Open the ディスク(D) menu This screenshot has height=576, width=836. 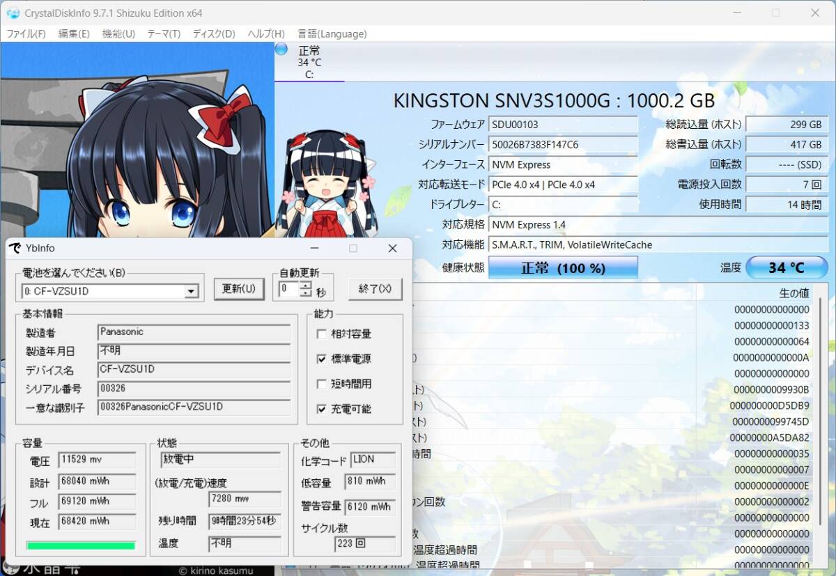214,33
